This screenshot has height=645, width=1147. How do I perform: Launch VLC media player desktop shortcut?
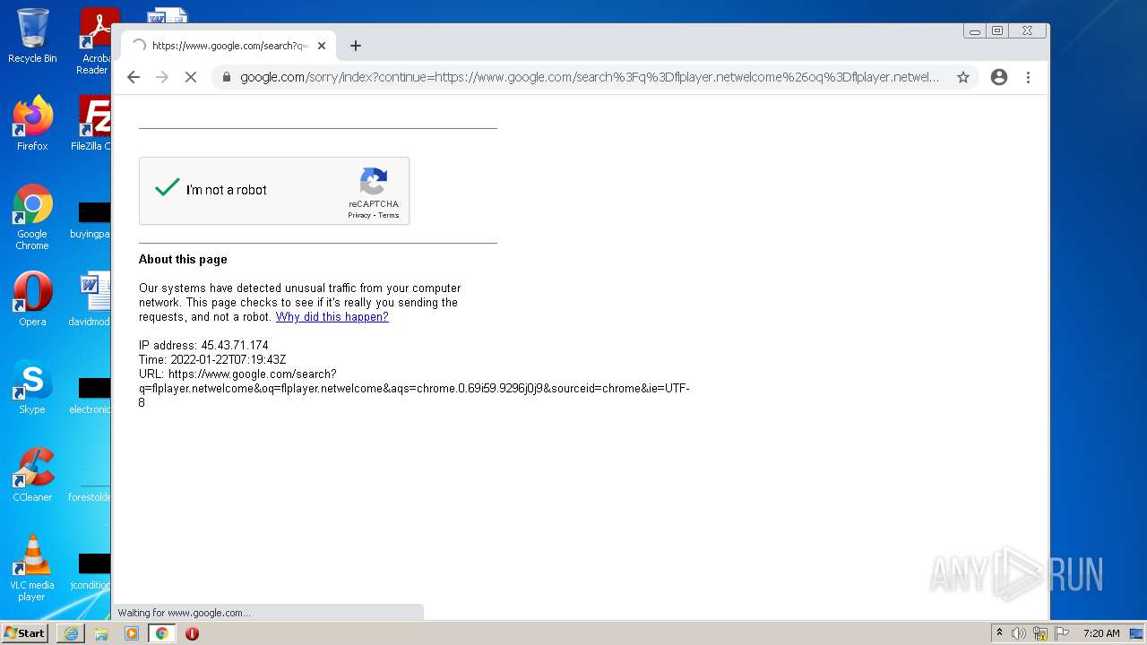pos(32,568)
